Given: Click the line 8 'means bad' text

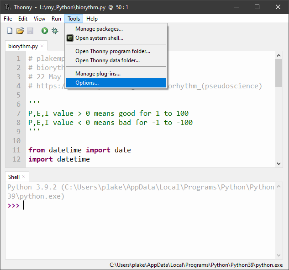Looking at the screenshot, I should click(112, 123).
